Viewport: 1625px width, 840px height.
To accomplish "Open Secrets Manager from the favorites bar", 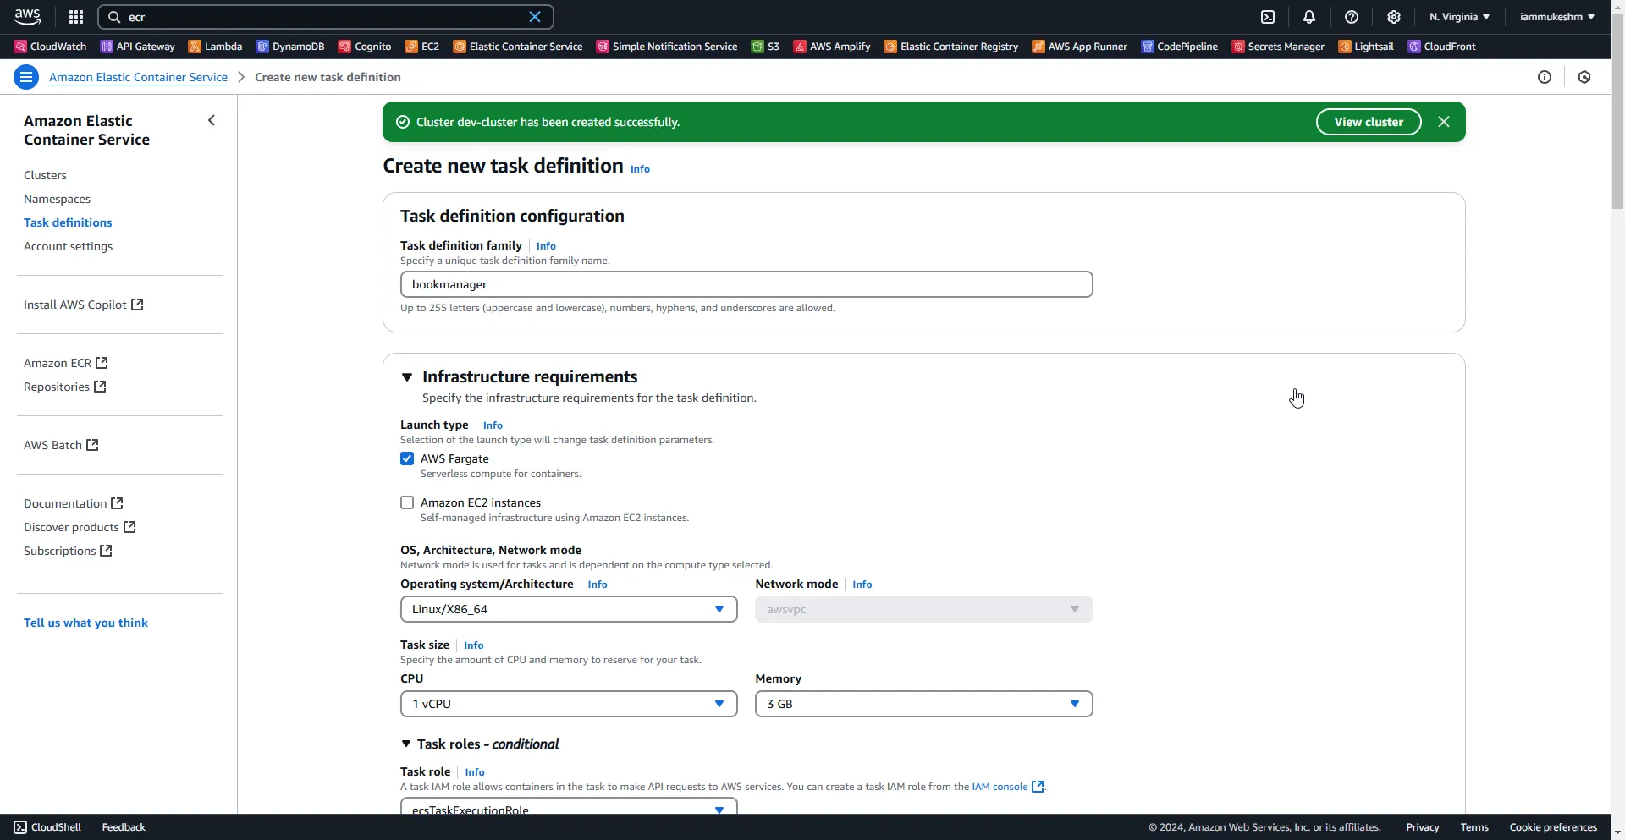I will tap(1277, 47).
